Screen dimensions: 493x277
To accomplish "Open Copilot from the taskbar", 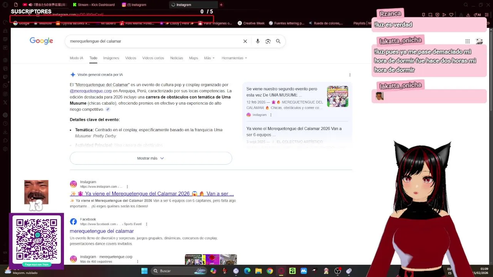I will (213, 271).
